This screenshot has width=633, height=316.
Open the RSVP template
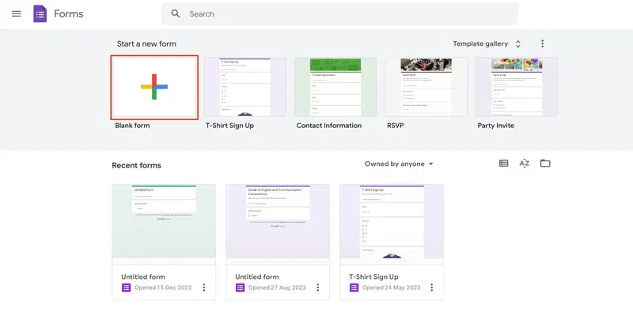(x=426, y=87)
